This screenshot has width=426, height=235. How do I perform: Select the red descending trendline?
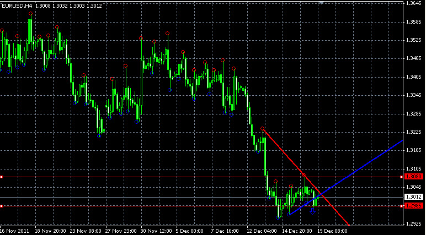pos(306,177)
